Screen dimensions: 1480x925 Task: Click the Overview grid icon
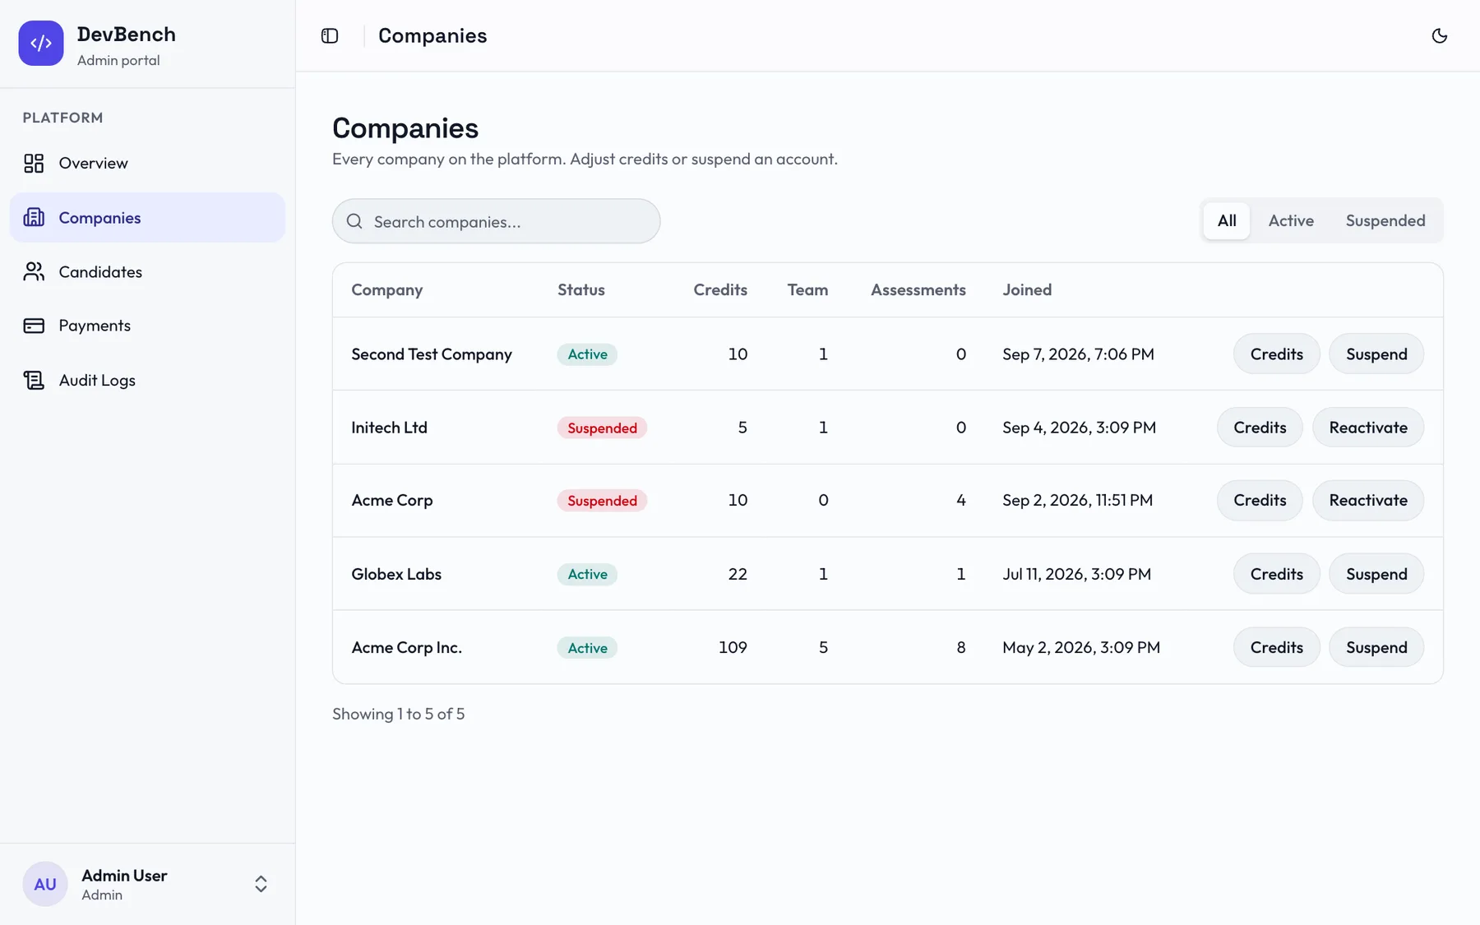click(x=34, y=163)
